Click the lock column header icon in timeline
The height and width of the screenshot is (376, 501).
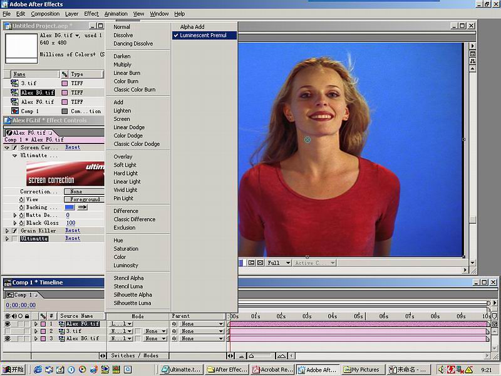tap(27, 316)
